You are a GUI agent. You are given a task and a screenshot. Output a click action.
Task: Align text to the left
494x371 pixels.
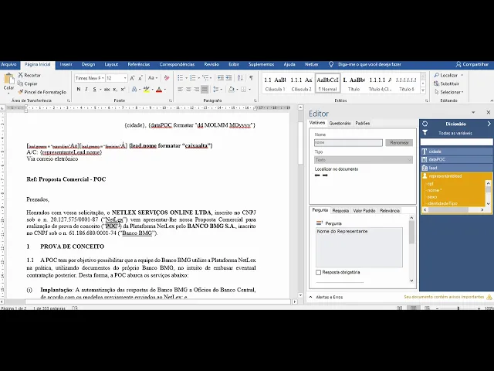(x=180, y=90)
